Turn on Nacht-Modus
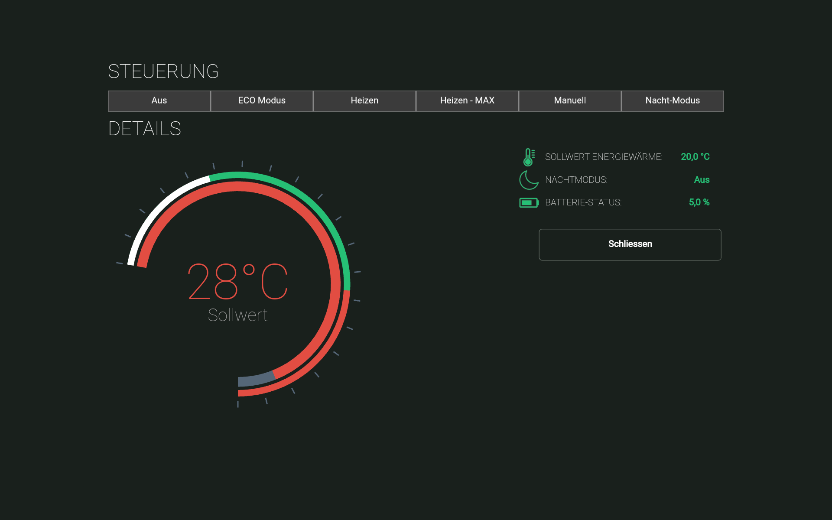This screenshot has height=520, width=832. tap(673, 101)
